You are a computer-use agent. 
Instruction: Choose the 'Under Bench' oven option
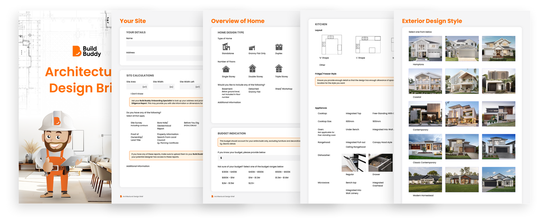[x=352, y=129]
